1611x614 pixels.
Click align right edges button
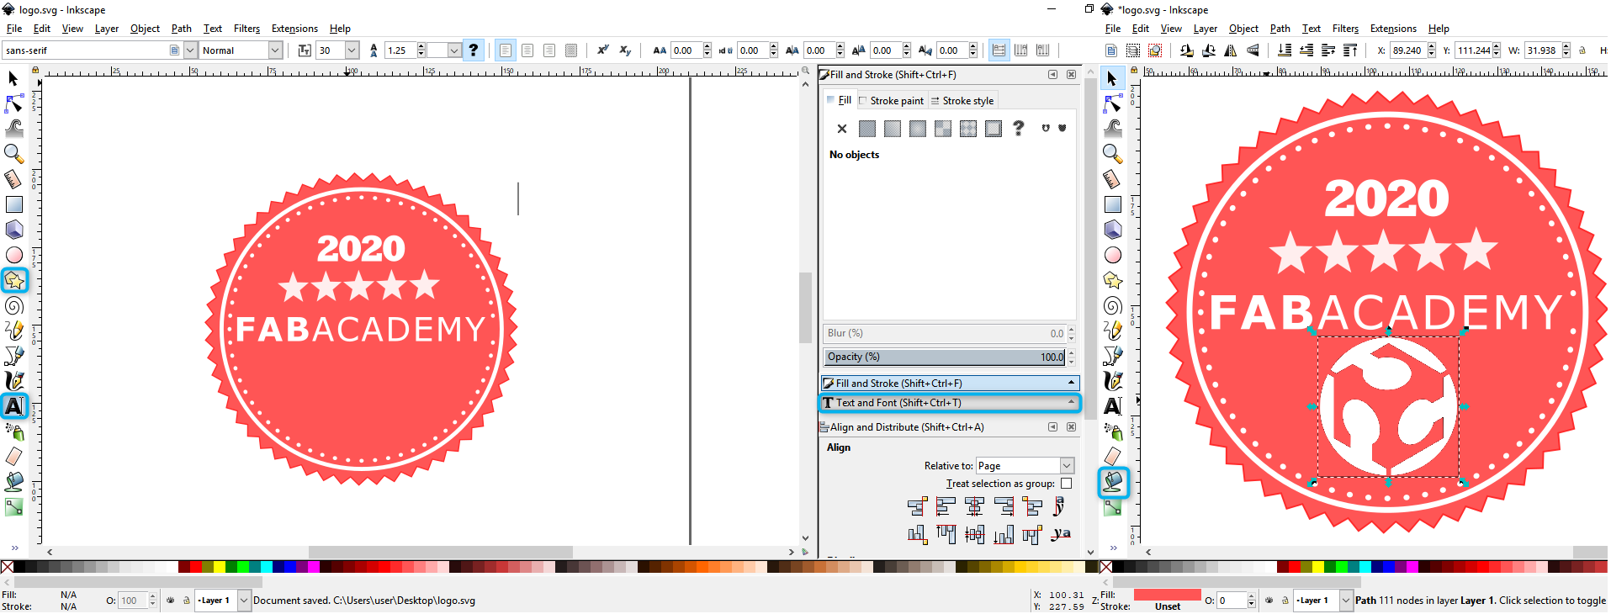(x=1003, y=506)
